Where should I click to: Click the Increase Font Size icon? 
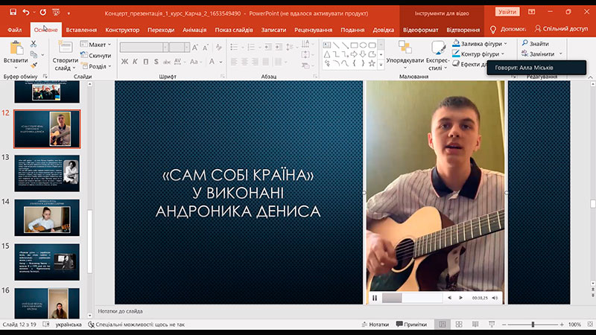point(195,48)
